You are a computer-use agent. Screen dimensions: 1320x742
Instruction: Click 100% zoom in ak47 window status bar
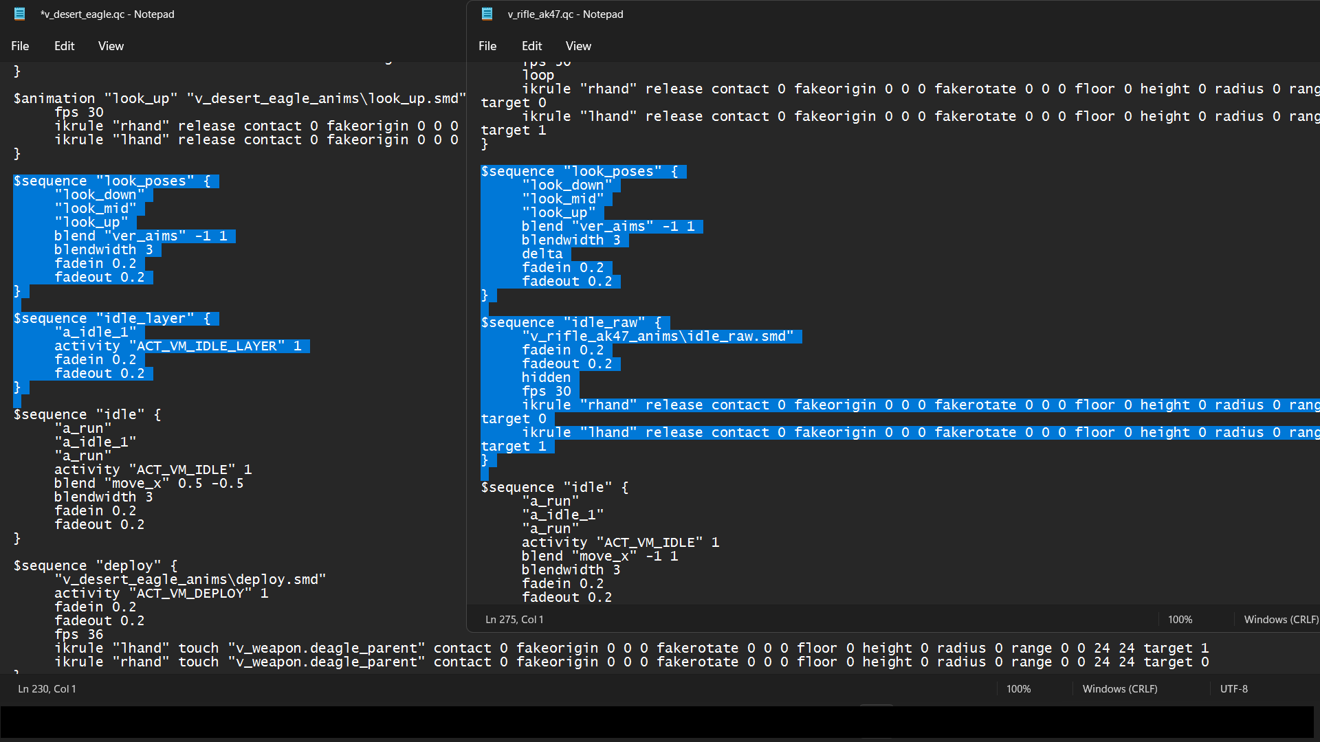1180,619
